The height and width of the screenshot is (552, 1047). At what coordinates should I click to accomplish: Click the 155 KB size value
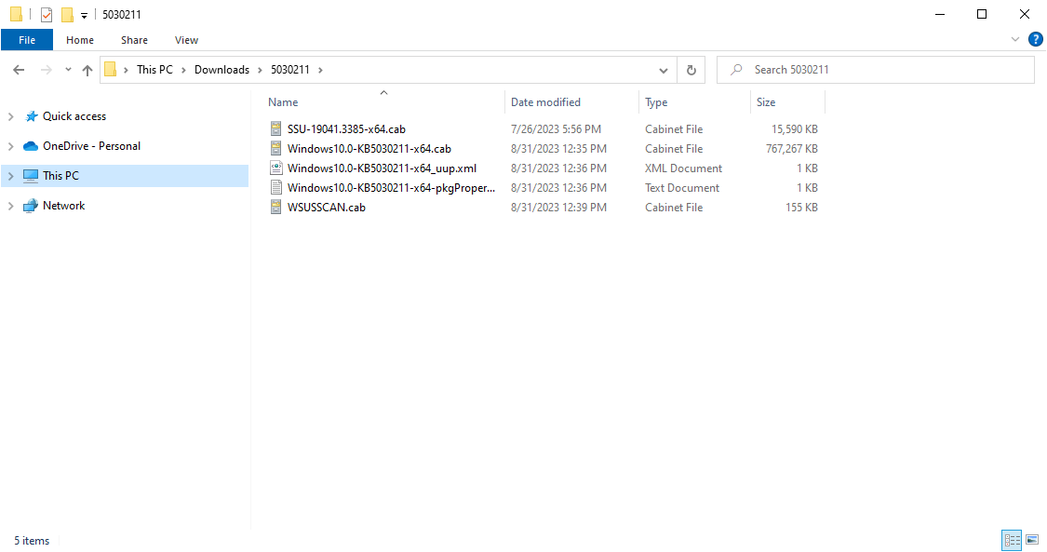click(x=801, y=207)
